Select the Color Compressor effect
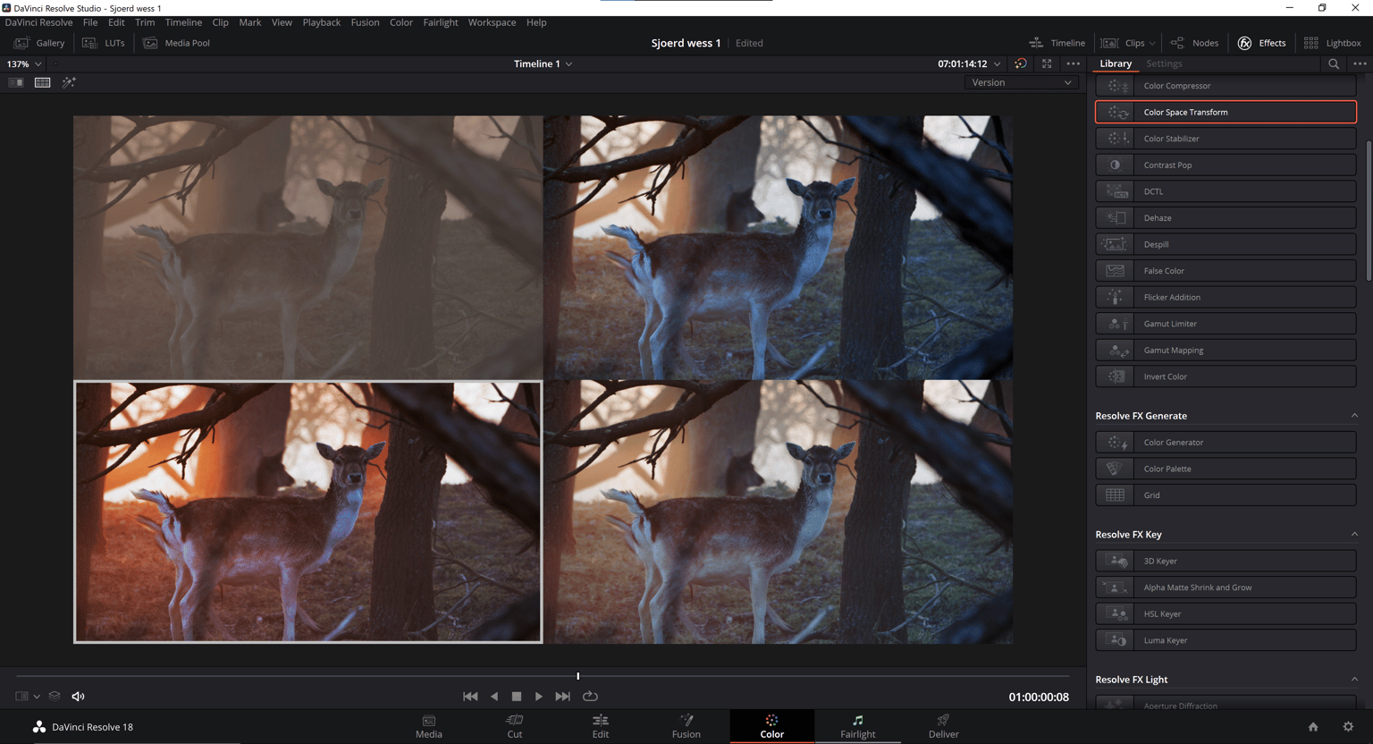Image resolution: width=1373 pixels, height=744 pixels. click(1226, 86)
